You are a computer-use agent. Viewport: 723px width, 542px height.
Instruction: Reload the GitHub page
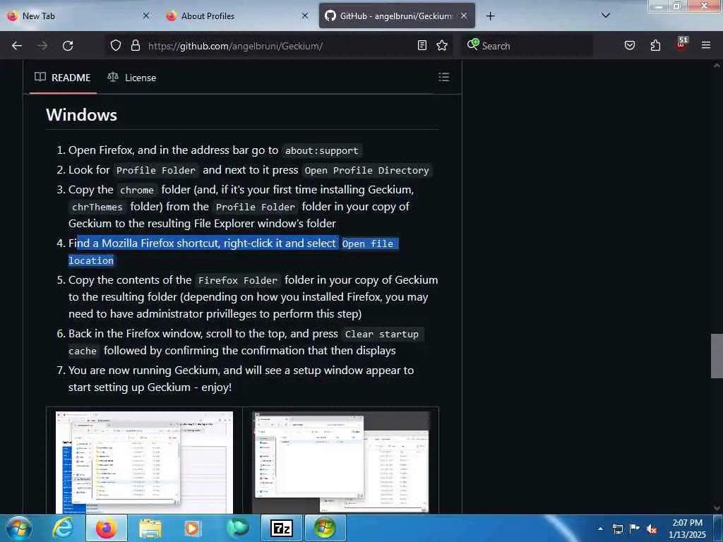[x=68, y=46]
